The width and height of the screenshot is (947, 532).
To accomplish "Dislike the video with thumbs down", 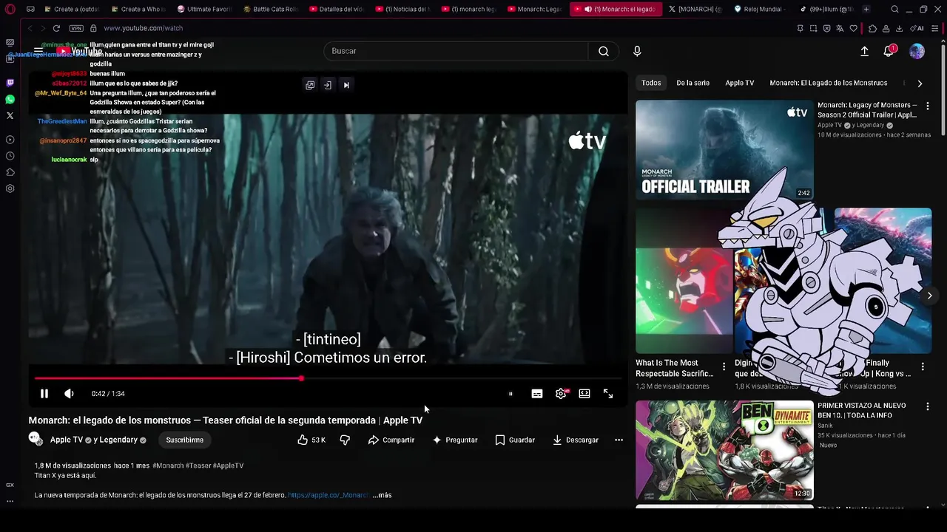I will coord(345,440).
